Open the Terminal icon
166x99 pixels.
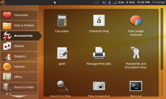click(136, 86)
